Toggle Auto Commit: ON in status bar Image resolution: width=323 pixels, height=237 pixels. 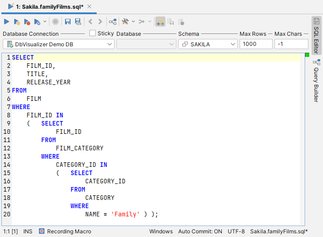[x=200, y=231]
